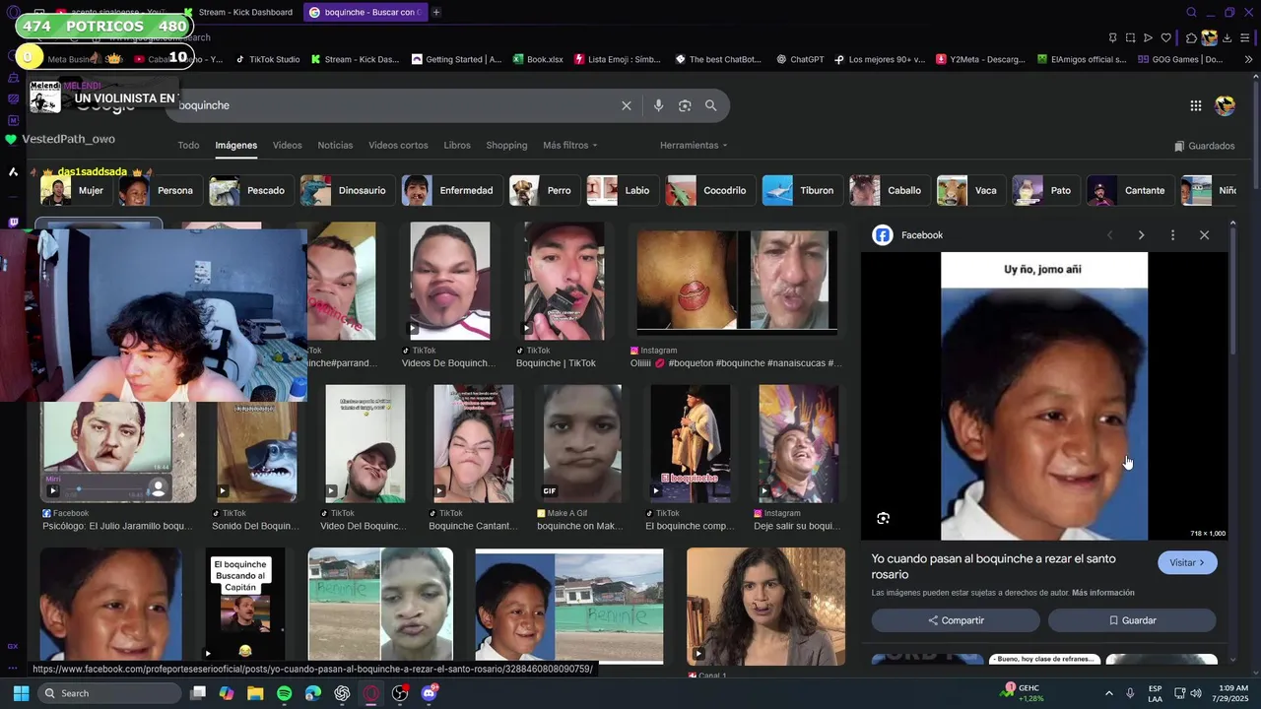Search inside image with the Lens icon
1261x709 pixels.
883,518
